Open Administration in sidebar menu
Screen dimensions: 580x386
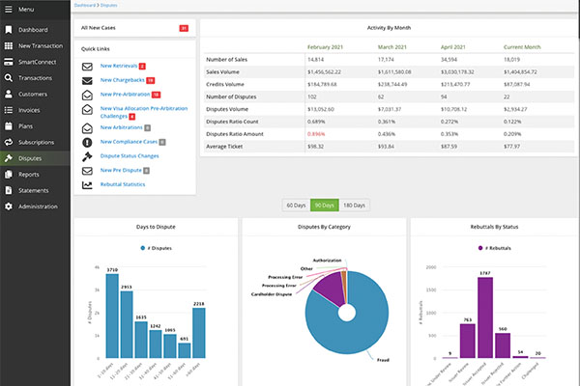point(38,207)
